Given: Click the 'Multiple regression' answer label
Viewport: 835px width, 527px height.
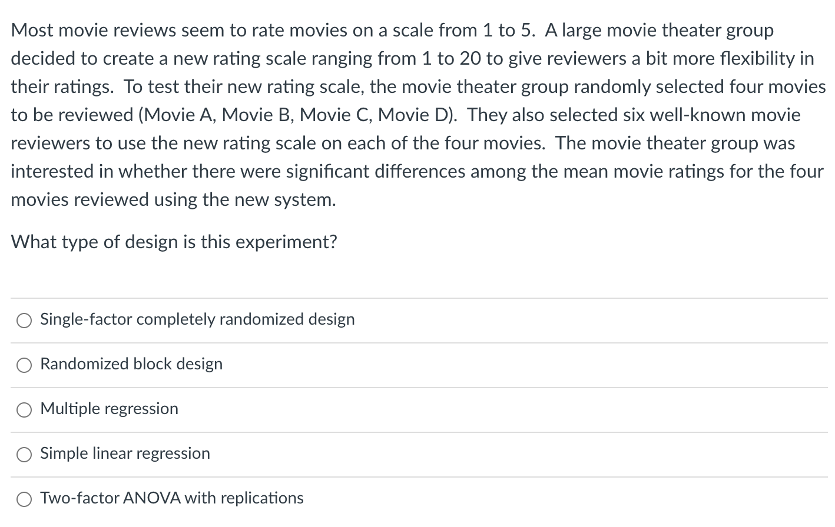Looking at the screenshot, I should pos(109,408).
